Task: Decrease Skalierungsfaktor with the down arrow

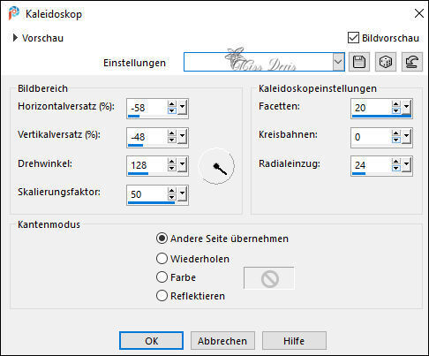Action: [172, 198]
